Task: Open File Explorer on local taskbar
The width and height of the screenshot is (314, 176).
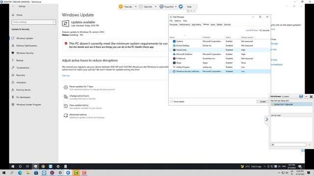Action: [28, 173]
